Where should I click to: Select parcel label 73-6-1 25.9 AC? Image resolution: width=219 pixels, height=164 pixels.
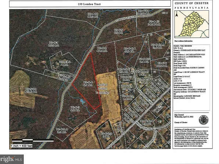click(54, 44)
